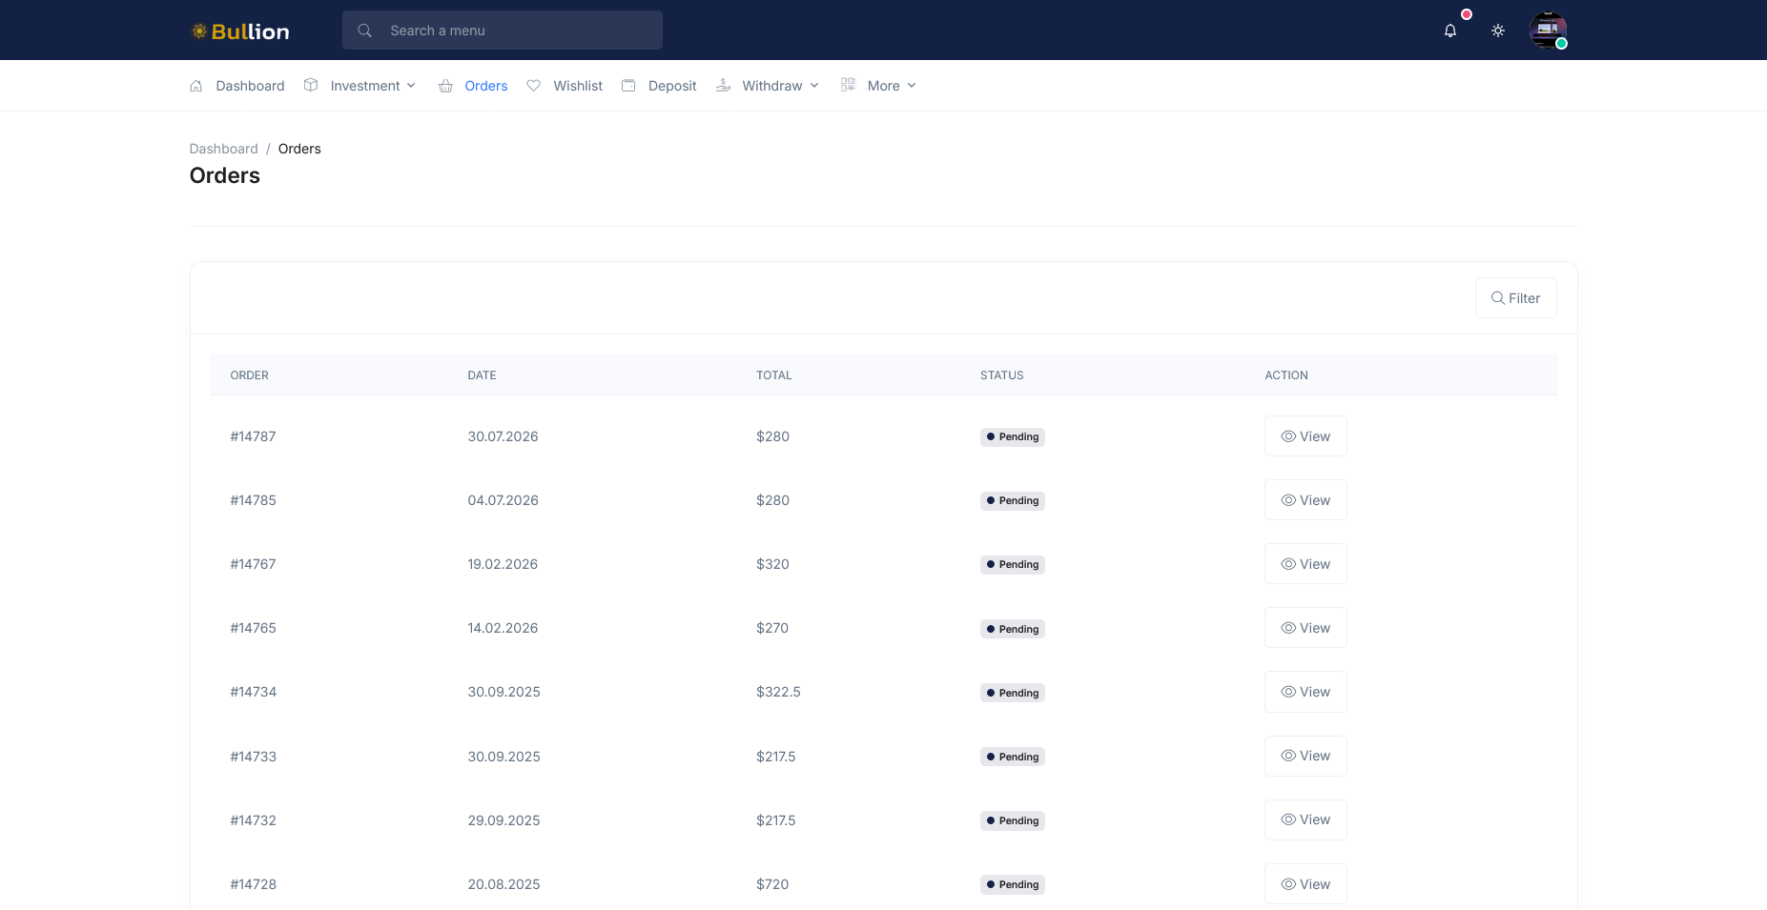Expand the Withdraw menu
This screenshot has width=1767, height=910.
tap(780, 86)
